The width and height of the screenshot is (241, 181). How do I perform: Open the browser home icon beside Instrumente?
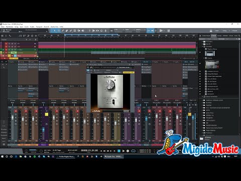[200, 36]
